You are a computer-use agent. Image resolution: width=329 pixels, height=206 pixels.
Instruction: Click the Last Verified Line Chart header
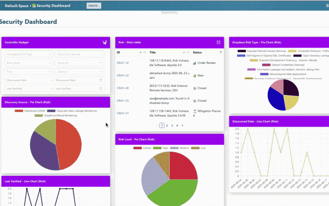[56, 181]
